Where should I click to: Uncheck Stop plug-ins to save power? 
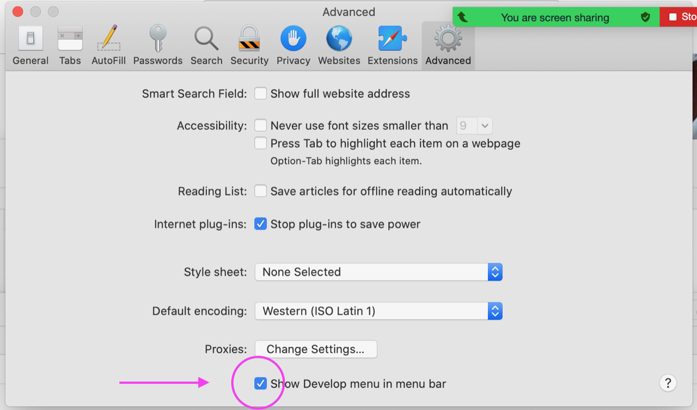point(261,224)
